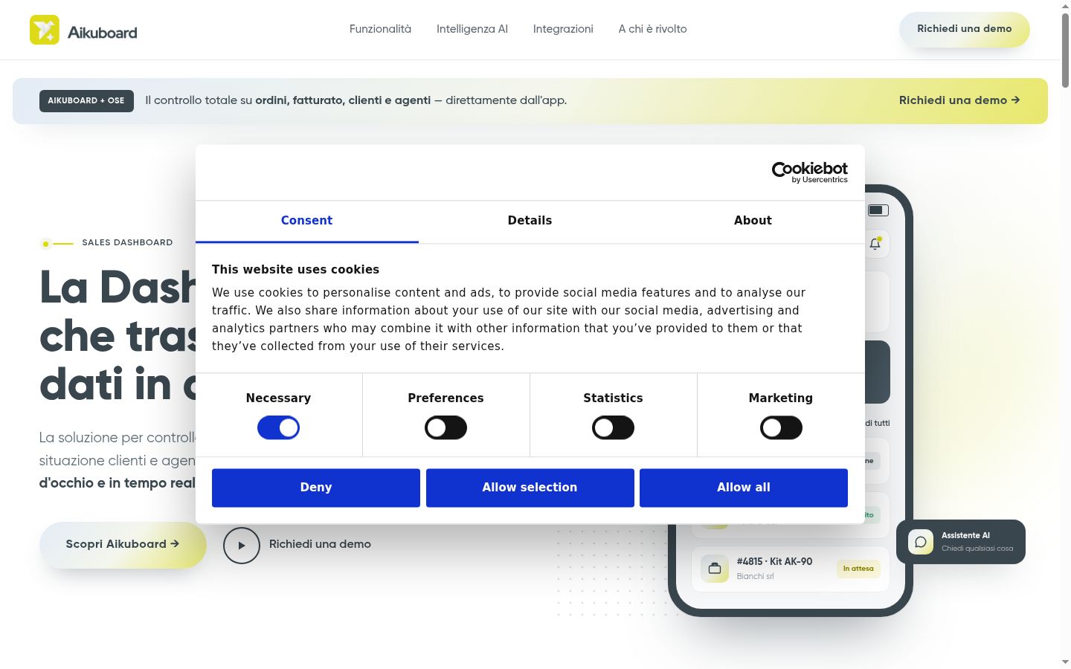Viewport: 1071px width, 669px height.
Task: Click 'This website uses cookies' heading
Action: [x=295, y=270]
